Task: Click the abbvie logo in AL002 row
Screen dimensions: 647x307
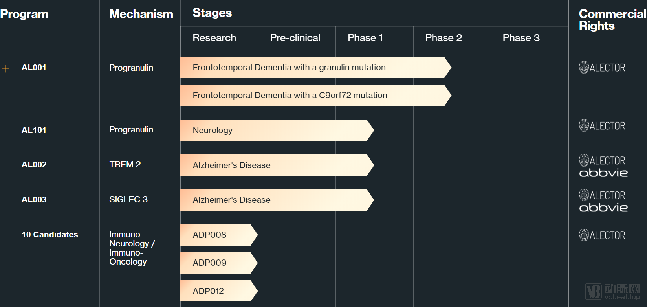Action: [603, 173]
